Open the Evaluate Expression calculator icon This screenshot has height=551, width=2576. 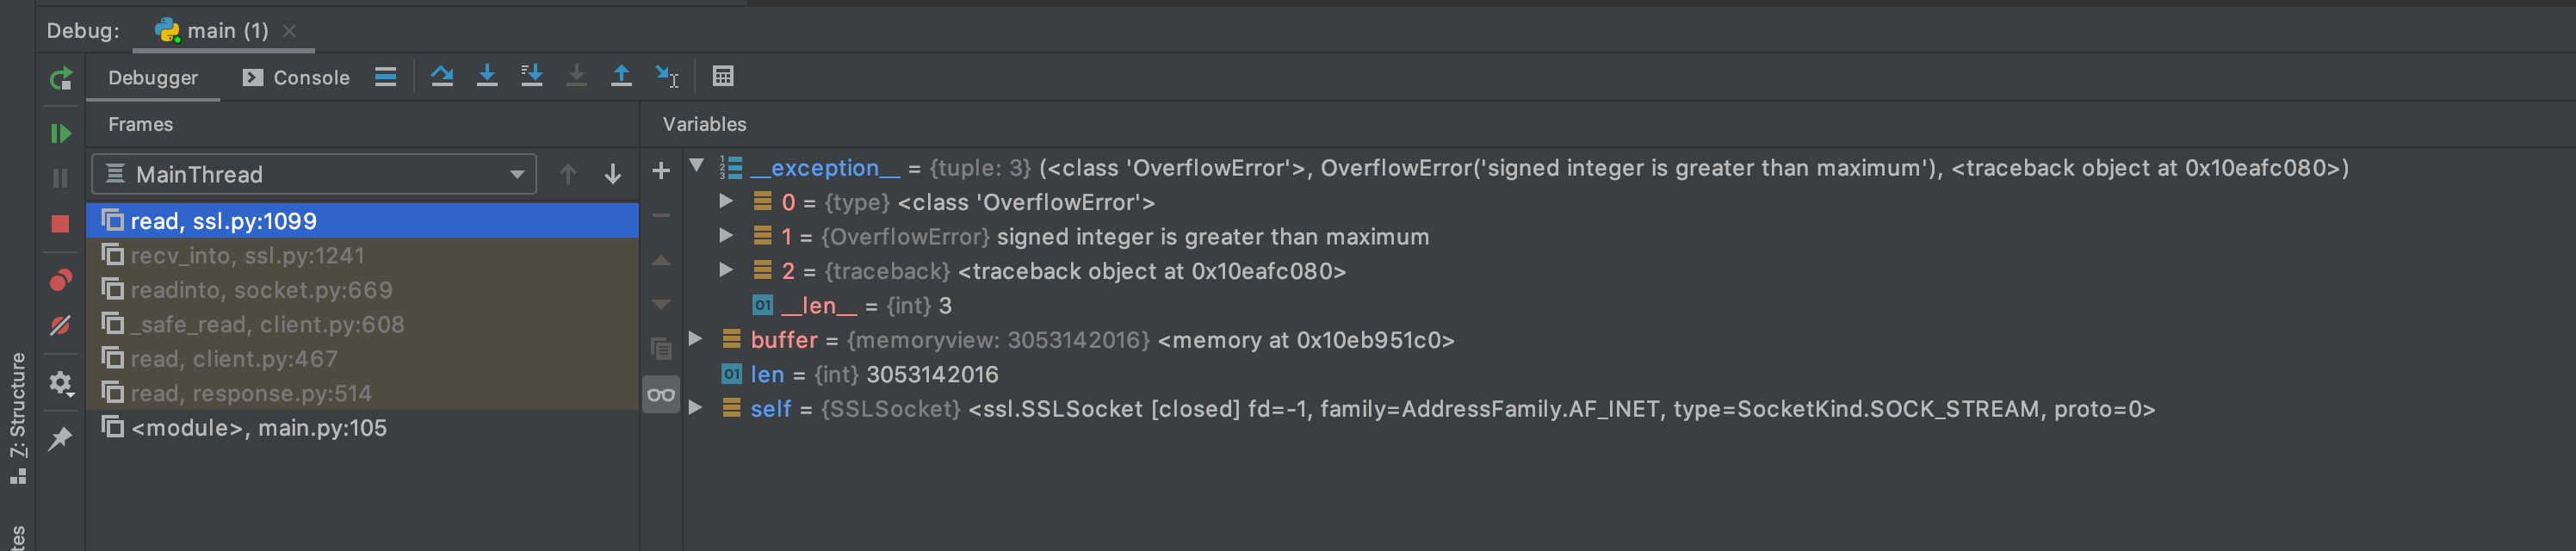coord(723,76)
